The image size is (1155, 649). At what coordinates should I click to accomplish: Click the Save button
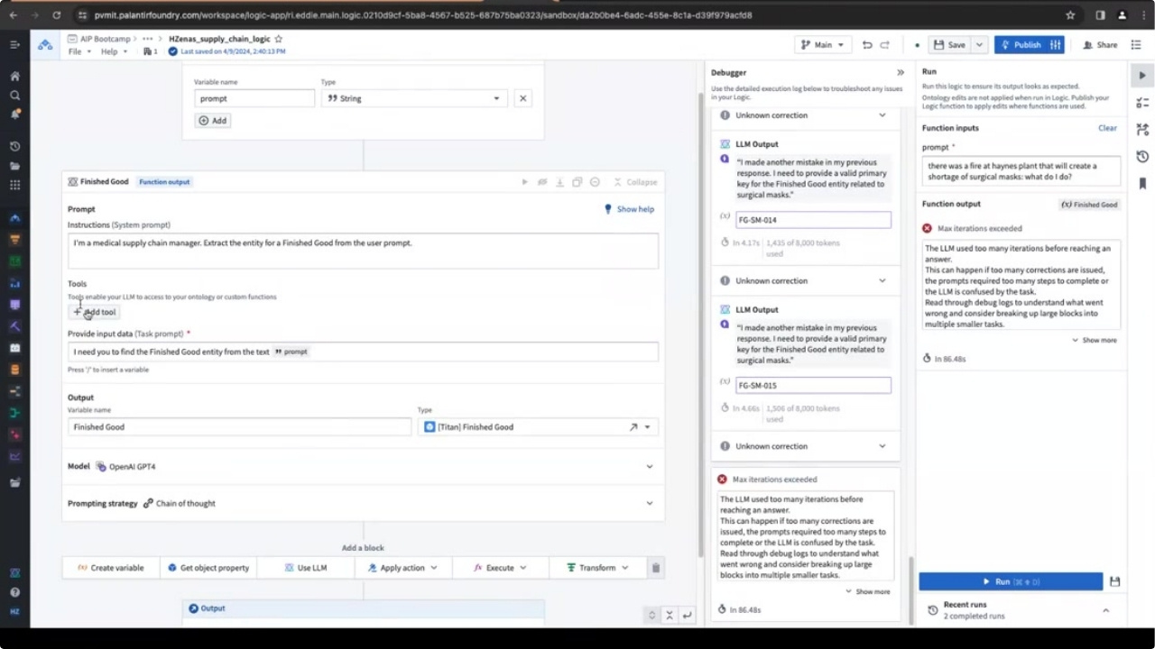pyautogui.click(x=949, y=45)
